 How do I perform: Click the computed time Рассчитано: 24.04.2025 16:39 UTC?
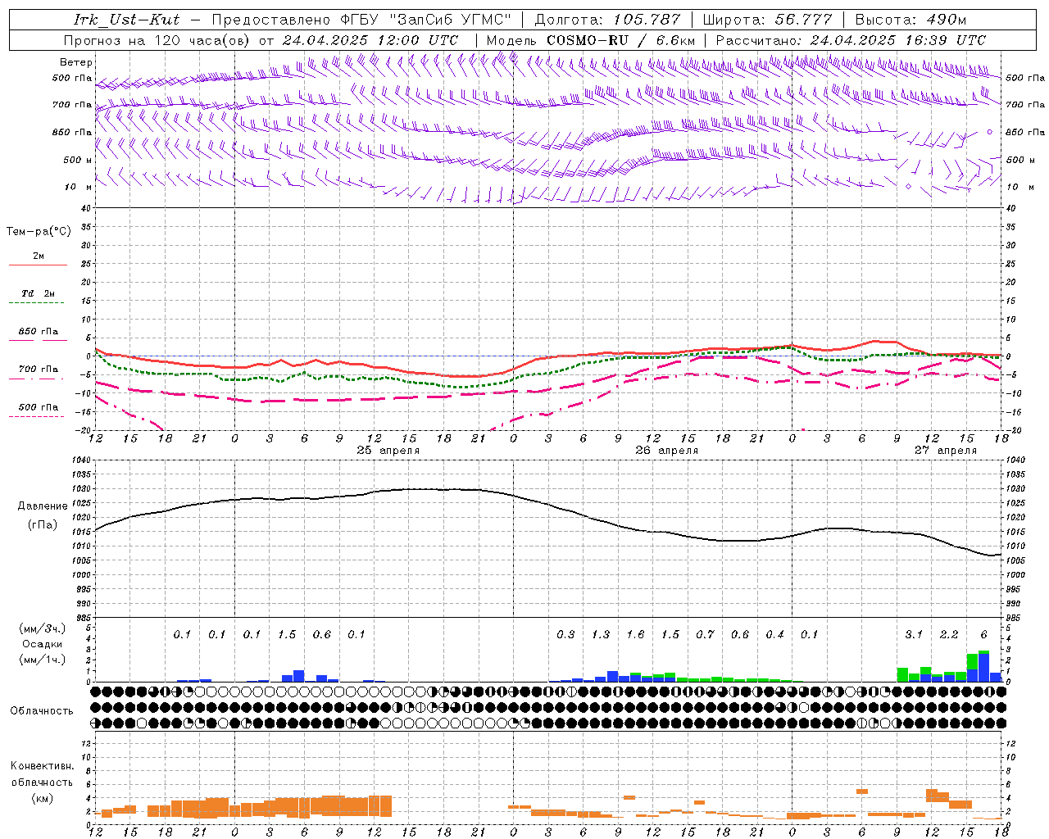click(851, 39)
